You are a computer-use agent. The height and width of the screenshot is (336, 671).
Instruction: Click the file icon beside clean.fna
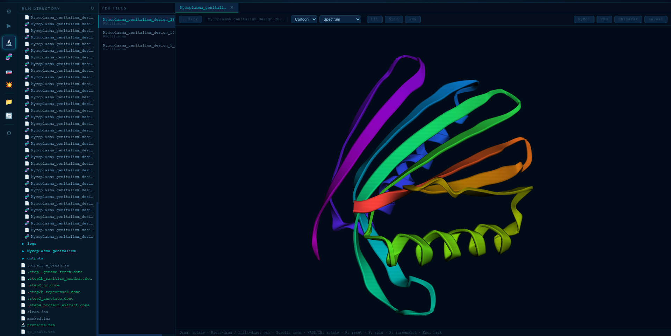pos(23,312)
